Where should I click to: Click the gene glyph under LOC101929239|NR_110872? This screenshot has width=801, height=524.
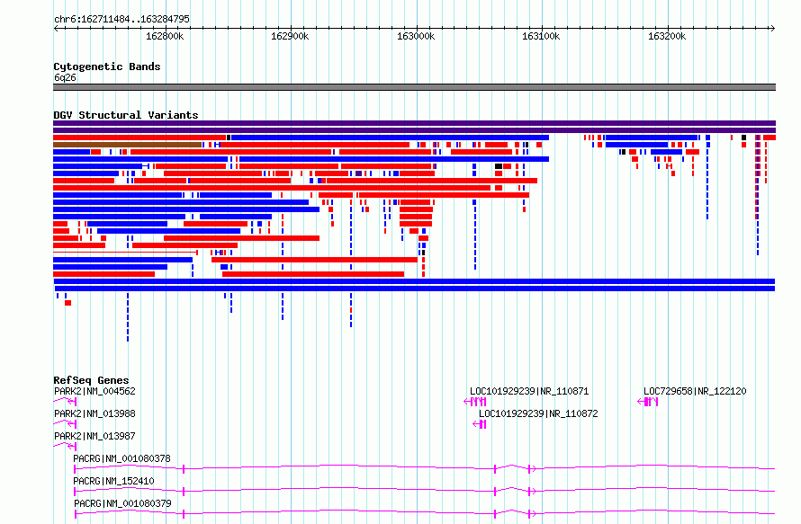(479, 424)
